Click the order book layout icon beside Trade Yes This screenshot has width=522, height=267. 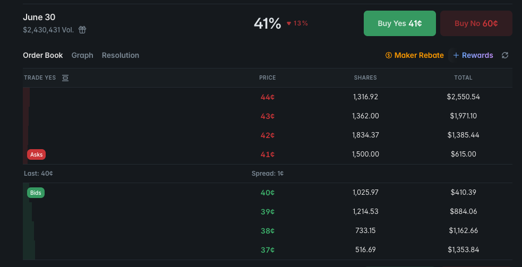click(x=65, y=78)
